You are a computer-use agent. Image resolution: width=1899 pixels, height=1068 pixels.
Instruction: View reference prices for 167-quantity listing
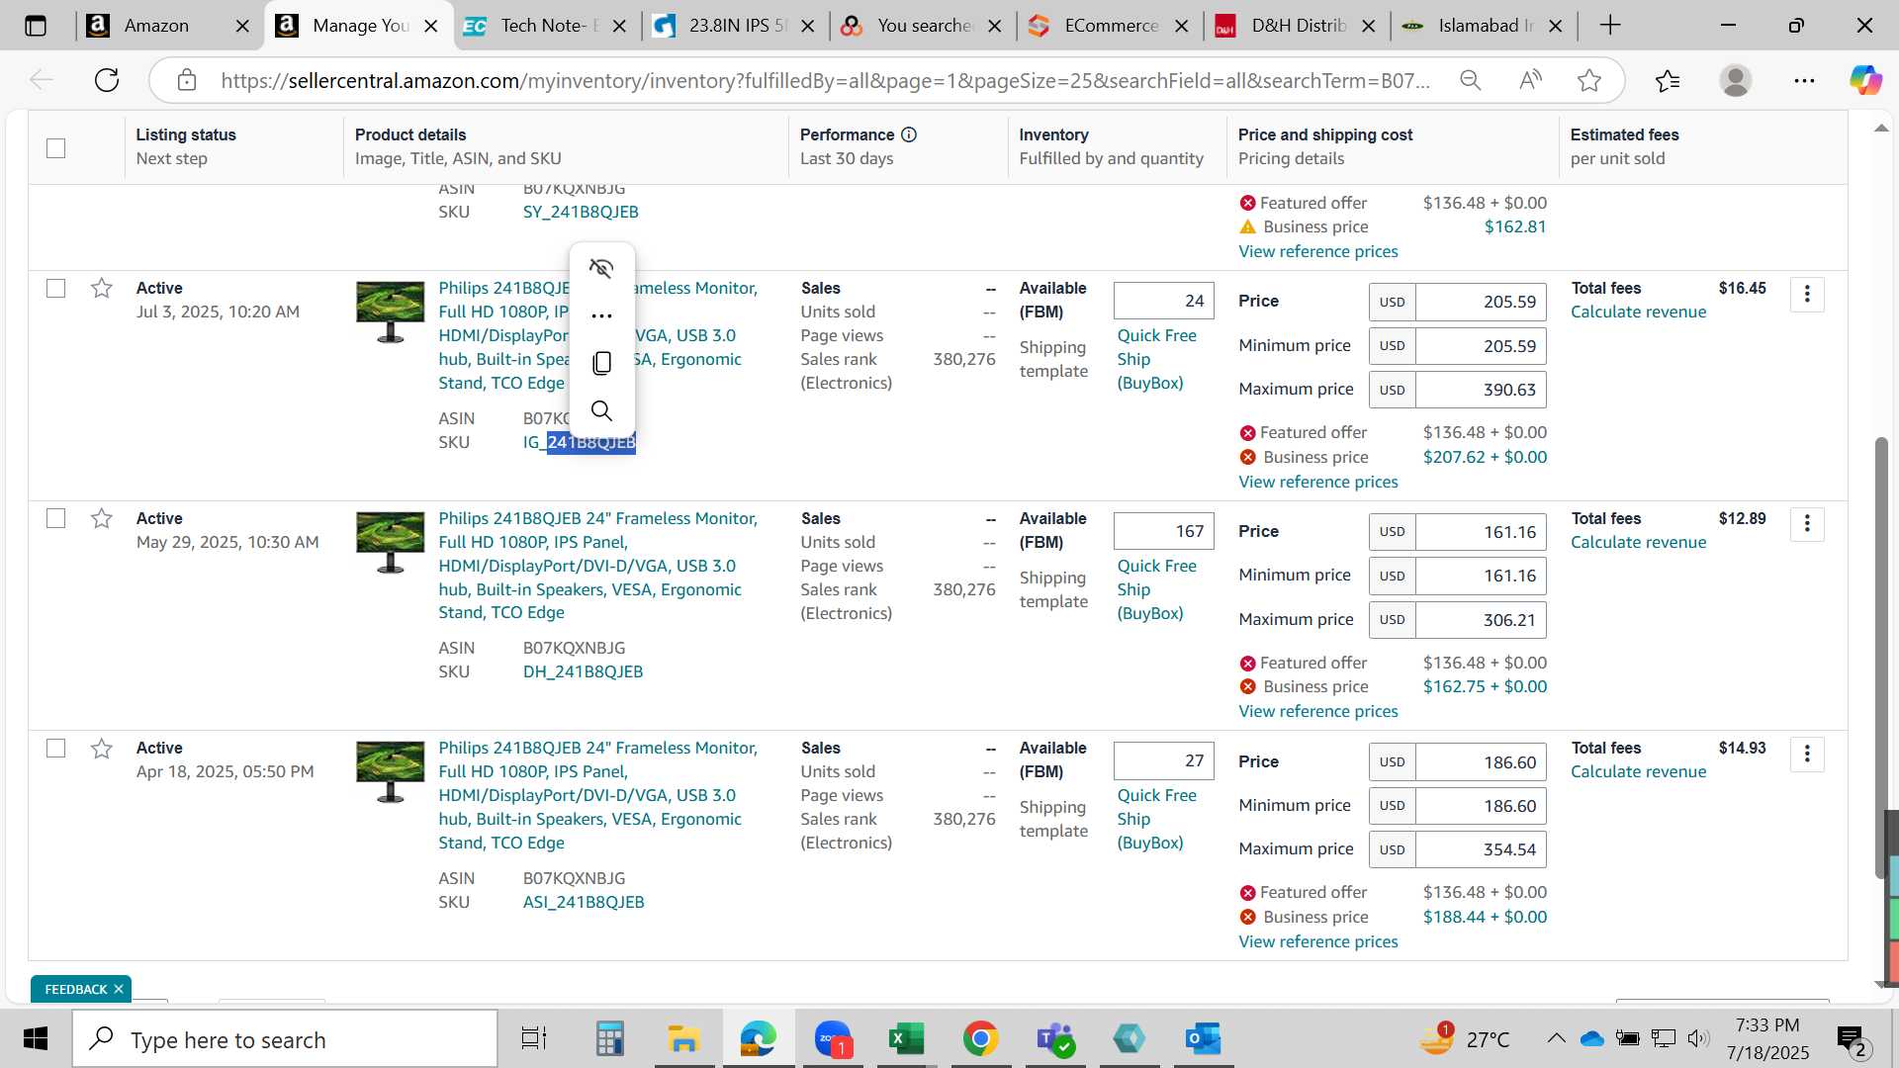click(x=1318, y=711)
